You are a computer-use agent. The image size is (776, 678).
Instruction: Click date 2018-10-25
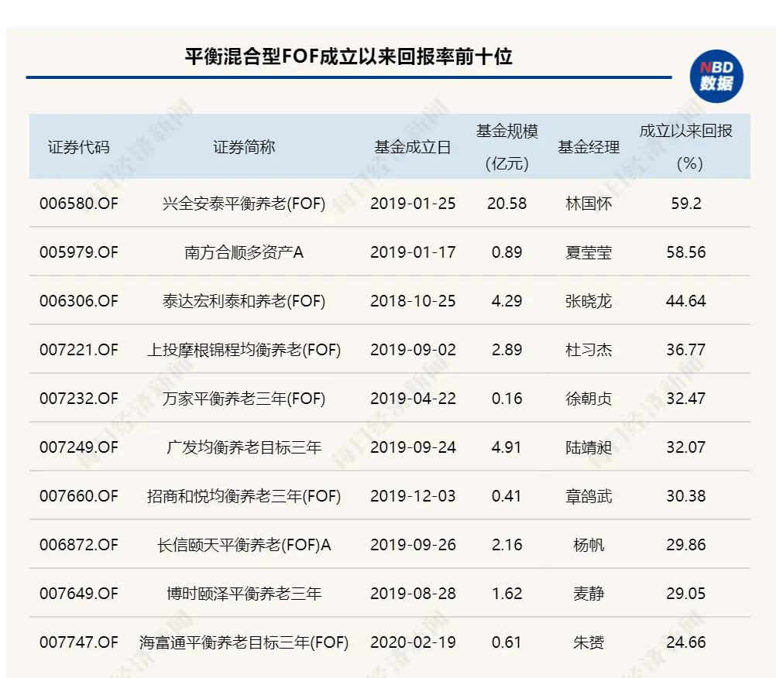pos(413,301)
